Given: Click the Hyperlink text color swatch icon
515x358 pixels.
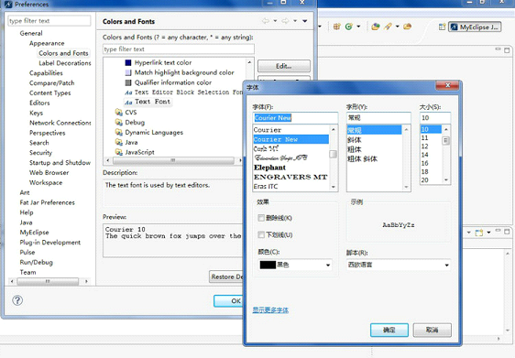Looking at the screenshot, I should coord(128,62).
